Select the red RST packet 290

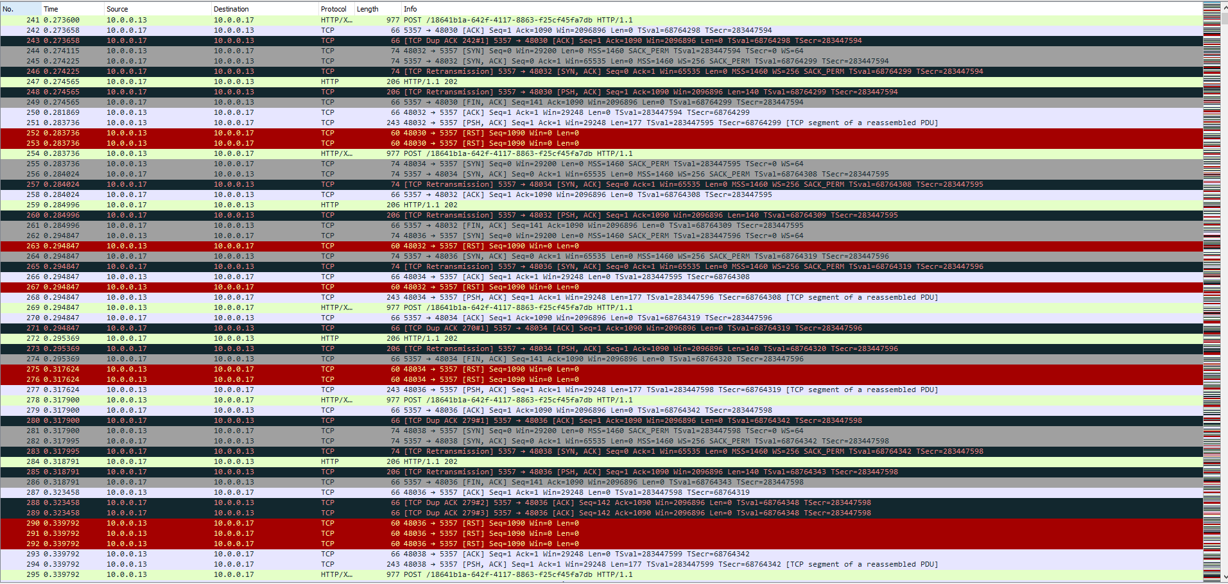coord(449,523)
